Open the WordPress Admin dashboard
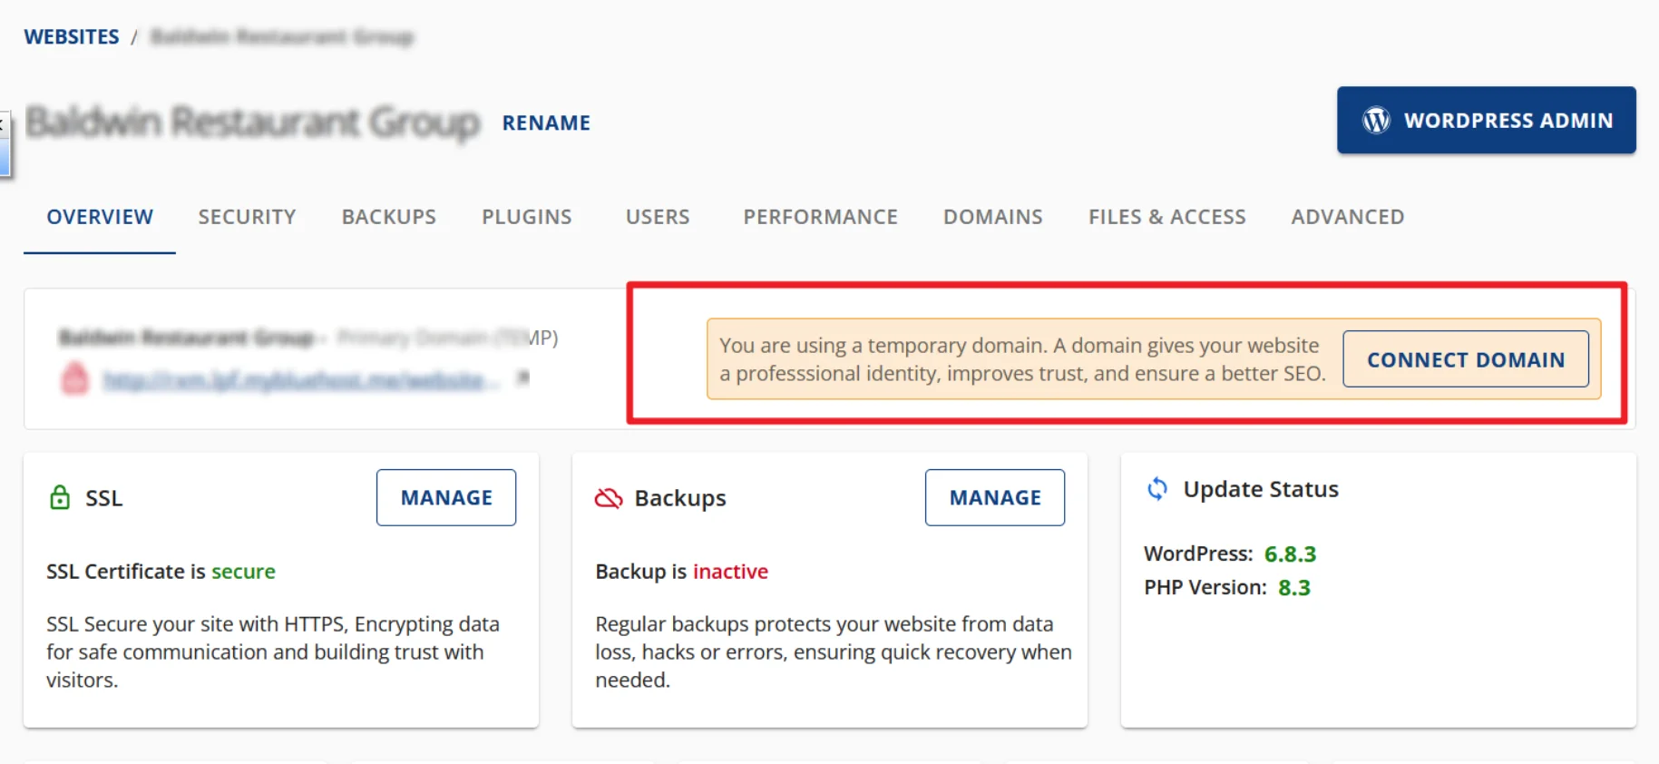Viewport: 1659px width, 764px height. click(1486, 121)
